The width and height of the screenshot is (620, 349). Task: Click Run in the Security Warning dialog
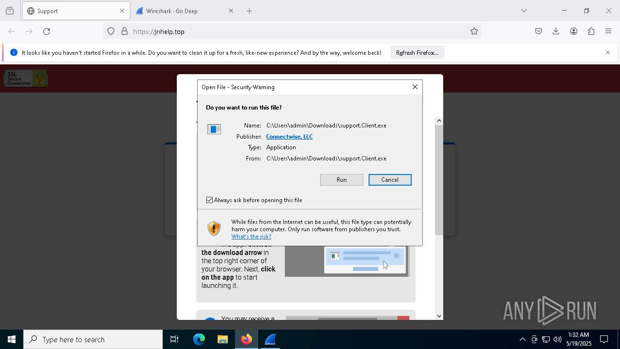click(341, 180)
